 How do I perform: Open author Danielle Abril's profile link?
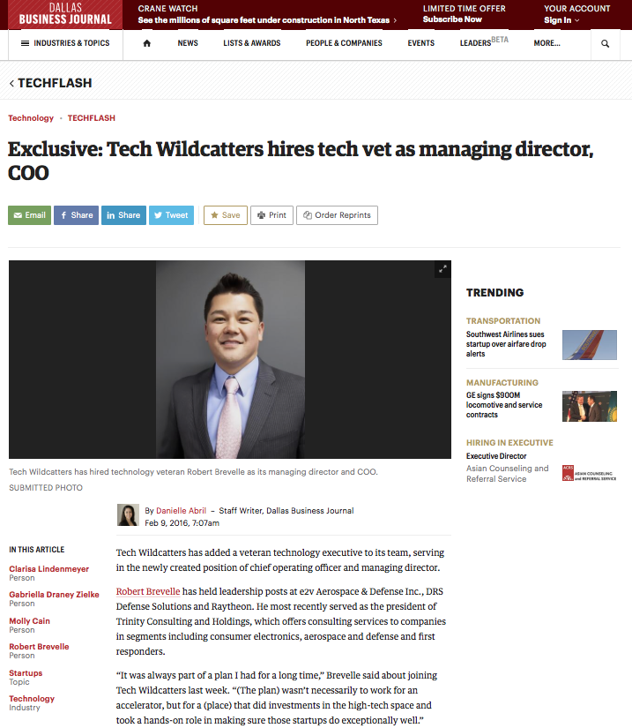pyautogui.click(x=181, y=511)
